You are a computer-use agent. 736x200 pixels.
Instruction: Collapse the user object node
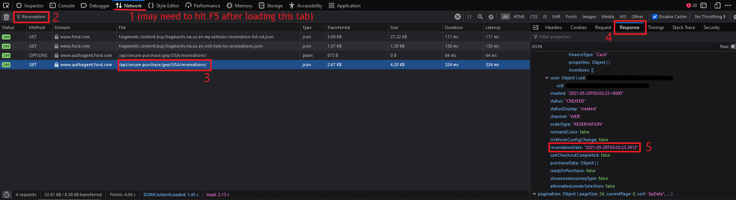tap(547, 78)
